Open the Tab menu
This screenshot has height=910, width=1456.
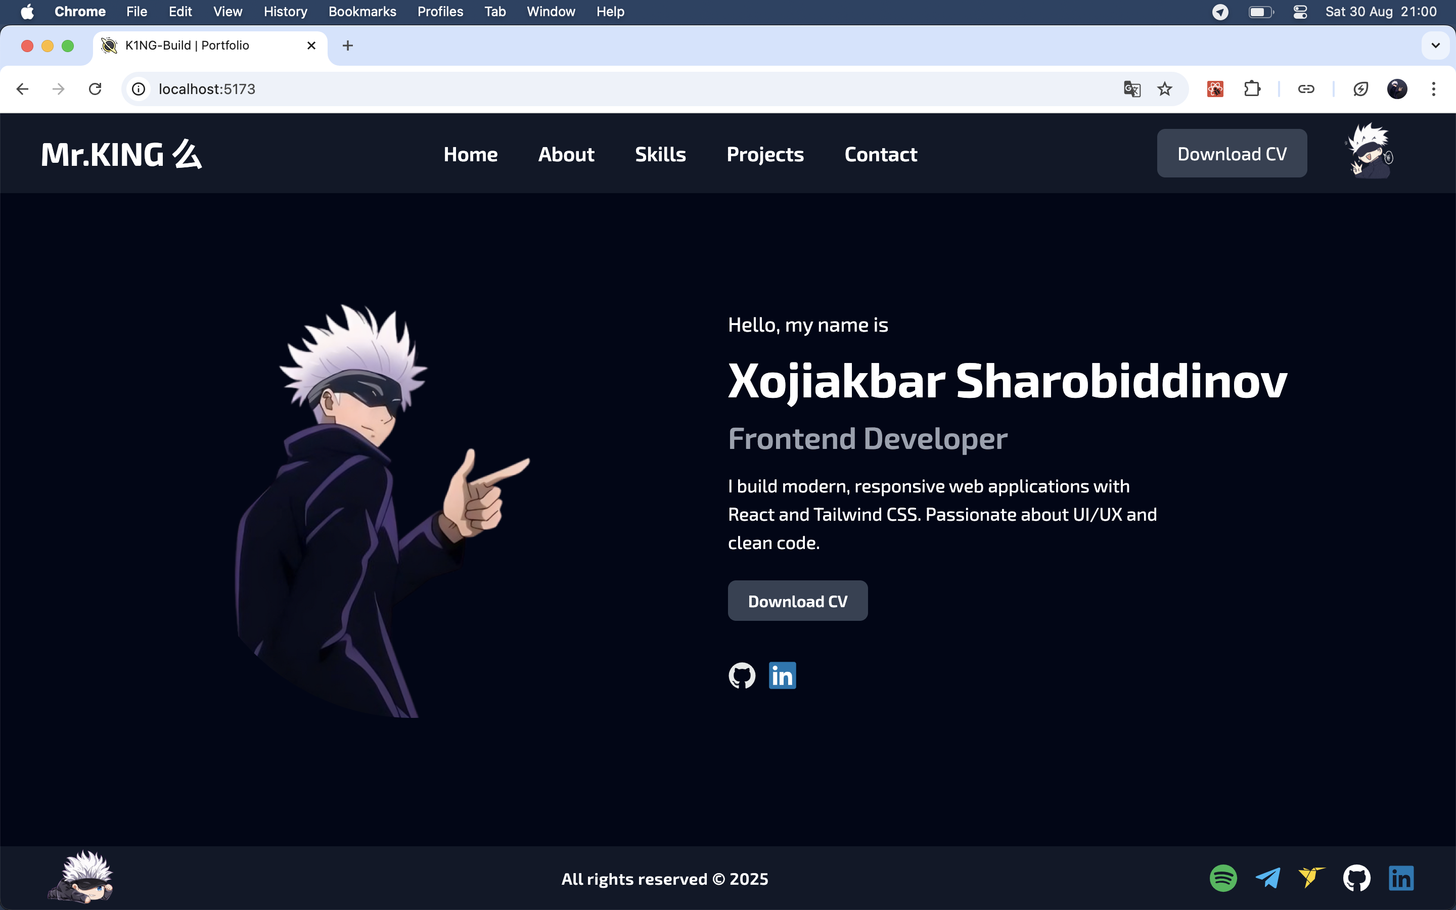(495, 12)
